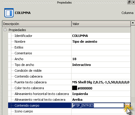Click the Valor column header
Viewport: 135px width, 115px height.
click(x=101, y=24)
